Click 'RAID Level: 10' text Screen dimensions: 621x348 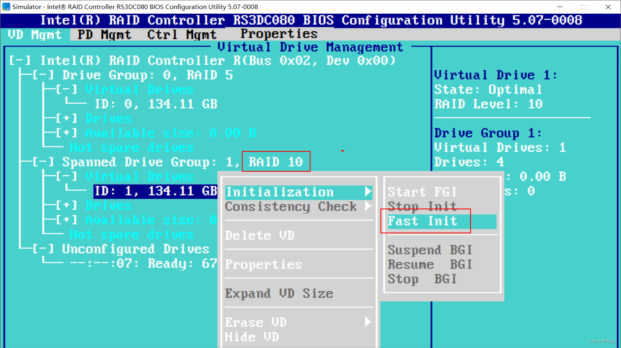point(488,104)
